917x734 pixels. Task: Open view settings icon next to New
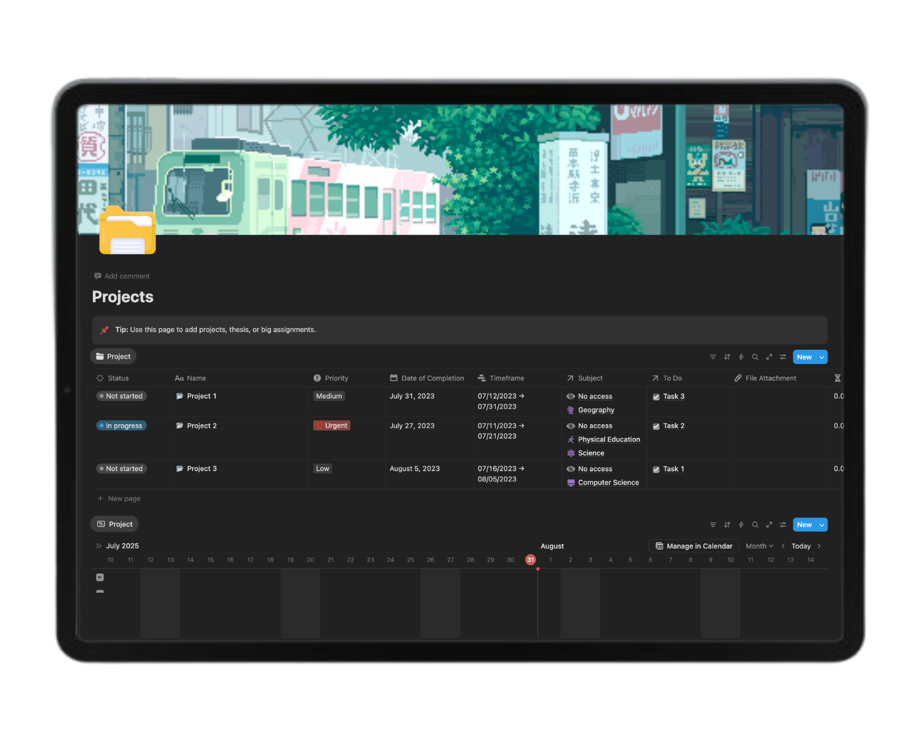(x=783, y=357)
